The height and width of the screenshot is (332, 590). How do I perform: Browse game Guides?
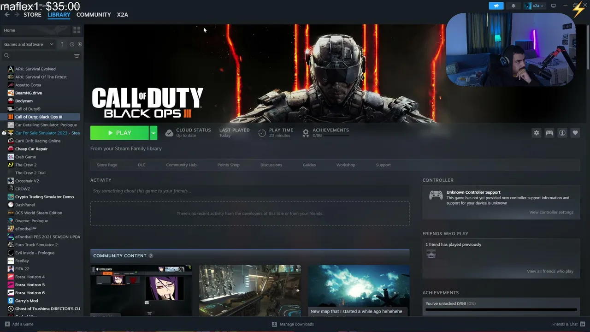309,165
